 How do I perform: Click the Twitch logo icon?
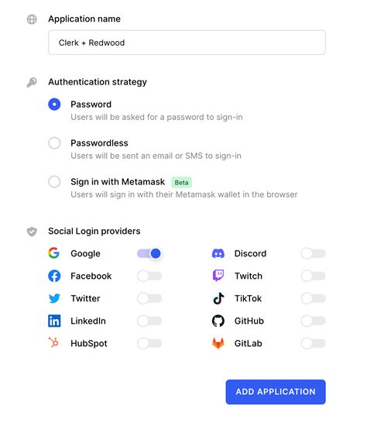(x=218, y=276)
